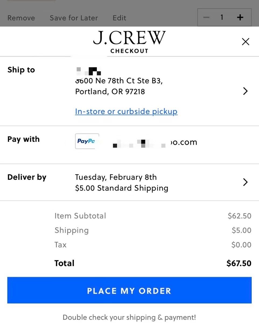
Task: Select the Edit menu item
Action: coord(119,18)
